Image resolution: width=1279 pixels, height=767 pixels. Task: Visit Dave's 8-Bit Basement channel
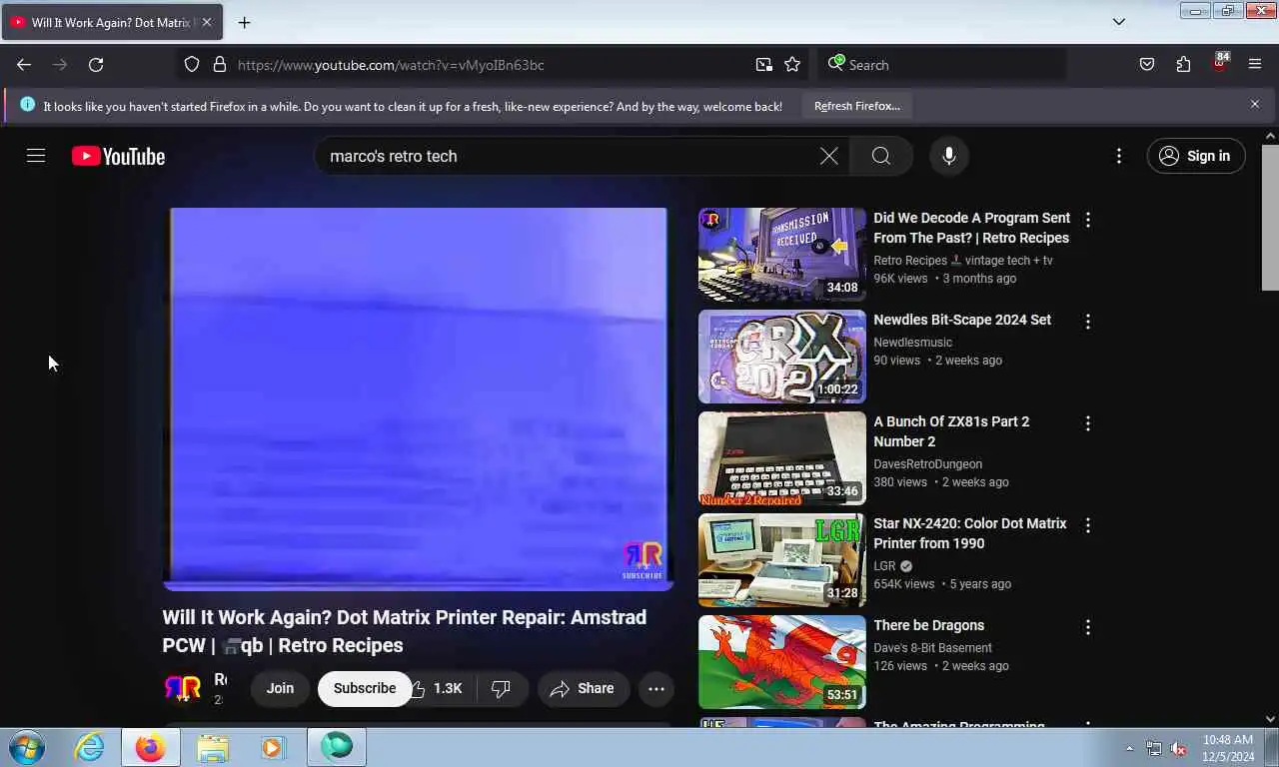point(932,648)
